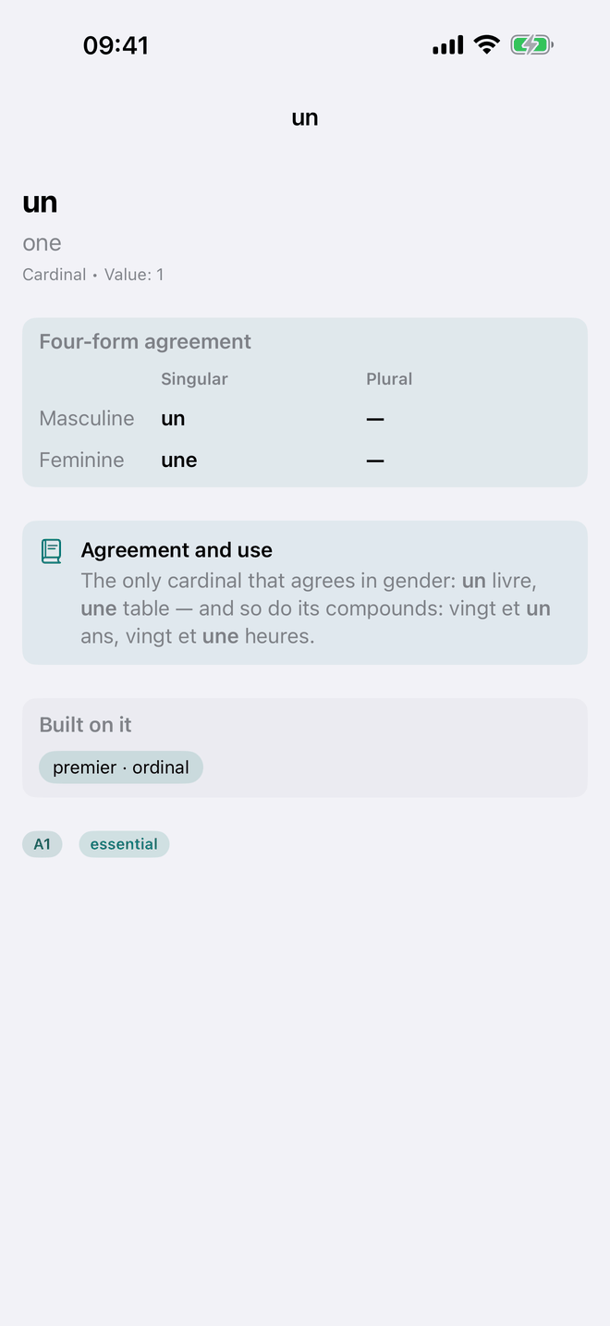
Task: Tap the masculine plural dash cell
Action: [375, 419]
